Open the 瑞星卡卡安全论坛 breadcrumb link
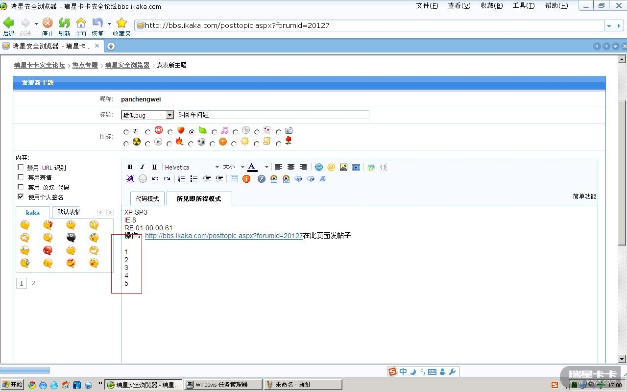This screenshot has height=392, width=627. point(39,65)
